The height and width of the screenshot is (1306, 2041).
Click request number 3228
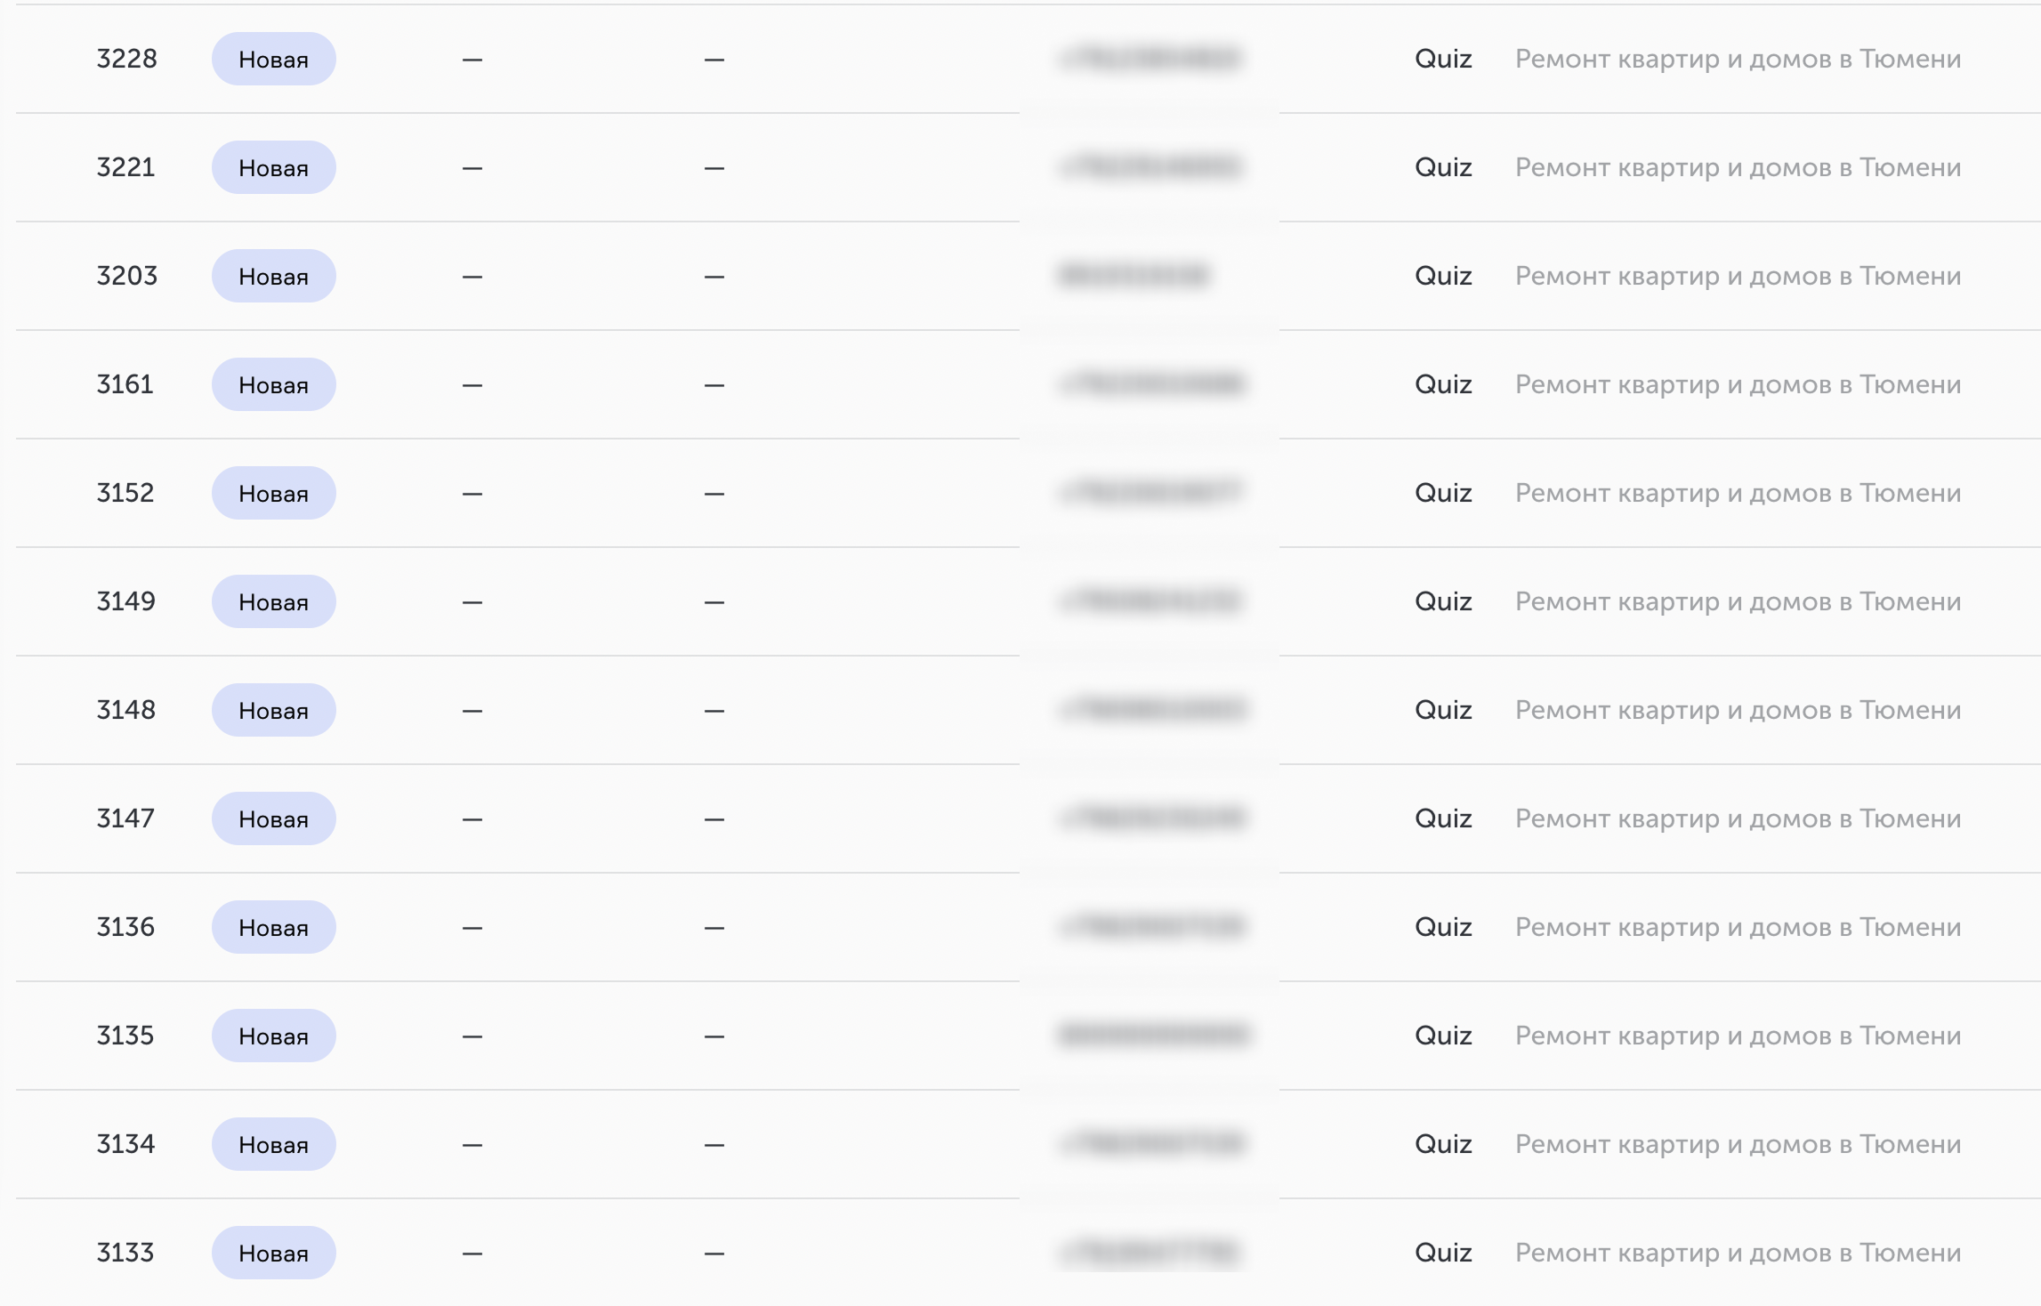pos(126,59)
